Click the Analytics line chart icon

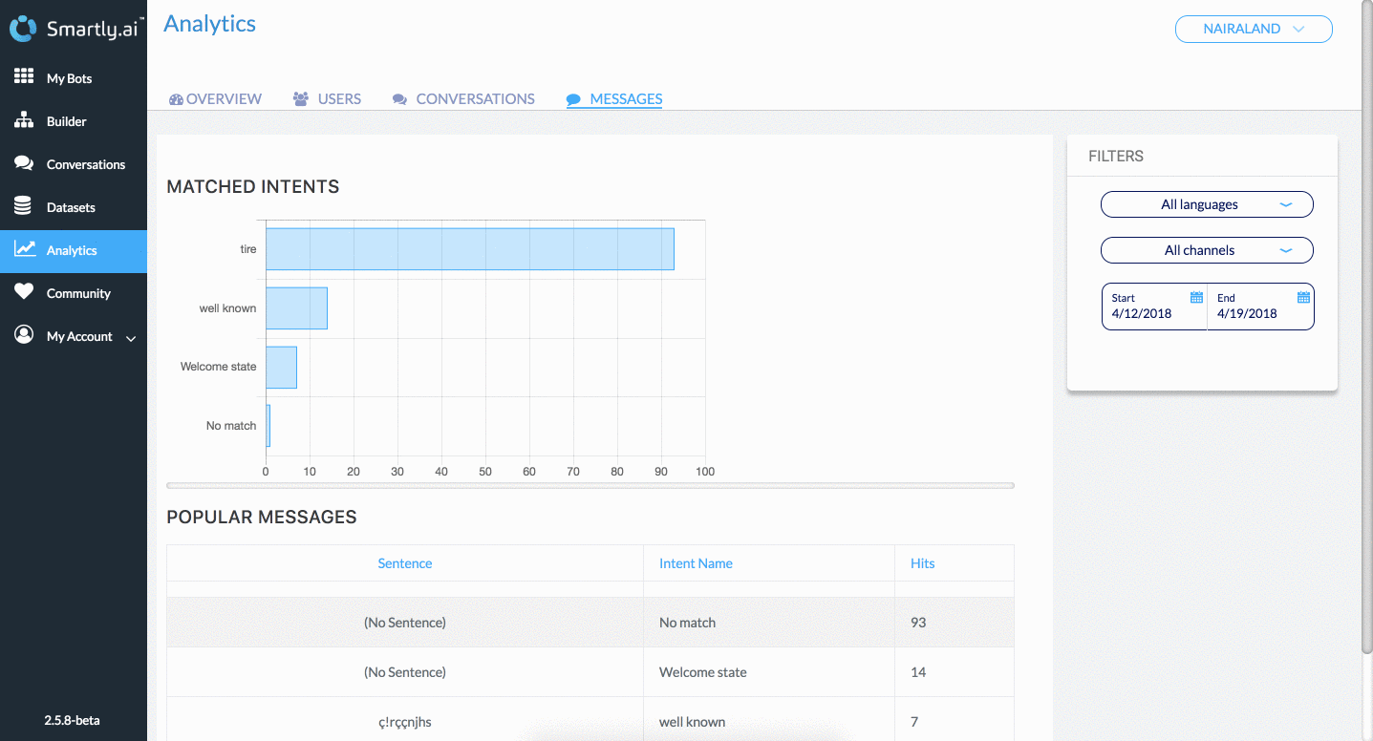[25, 249]
